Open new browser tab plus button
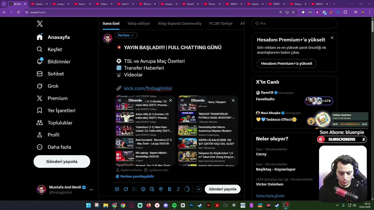The height and width of the screenshot is (210, 374). [334, 4]
